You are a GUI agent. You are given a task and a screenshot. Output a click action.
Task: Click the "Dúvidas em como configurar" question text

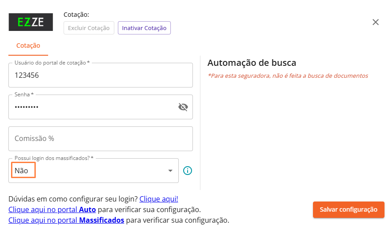click(x=73, y=199)
